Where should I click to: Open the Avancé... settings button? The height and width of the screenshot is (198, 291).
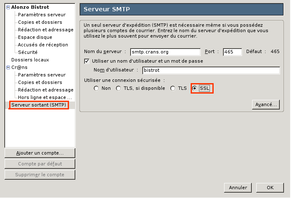click(265, 104)
